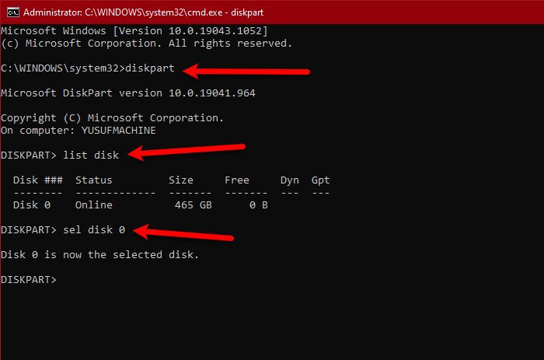
Task: Click the 'Disk ###' column header
Action: (x=38, y=180)
